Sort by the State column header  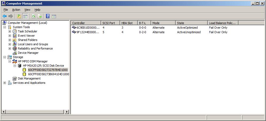click(x=191, y=23)
